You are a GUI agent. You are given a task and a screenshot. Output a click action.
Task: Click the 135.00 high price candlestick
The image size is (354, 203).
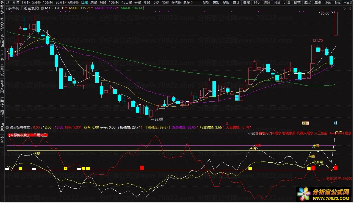pyautogui.click(x=336, y=24)
